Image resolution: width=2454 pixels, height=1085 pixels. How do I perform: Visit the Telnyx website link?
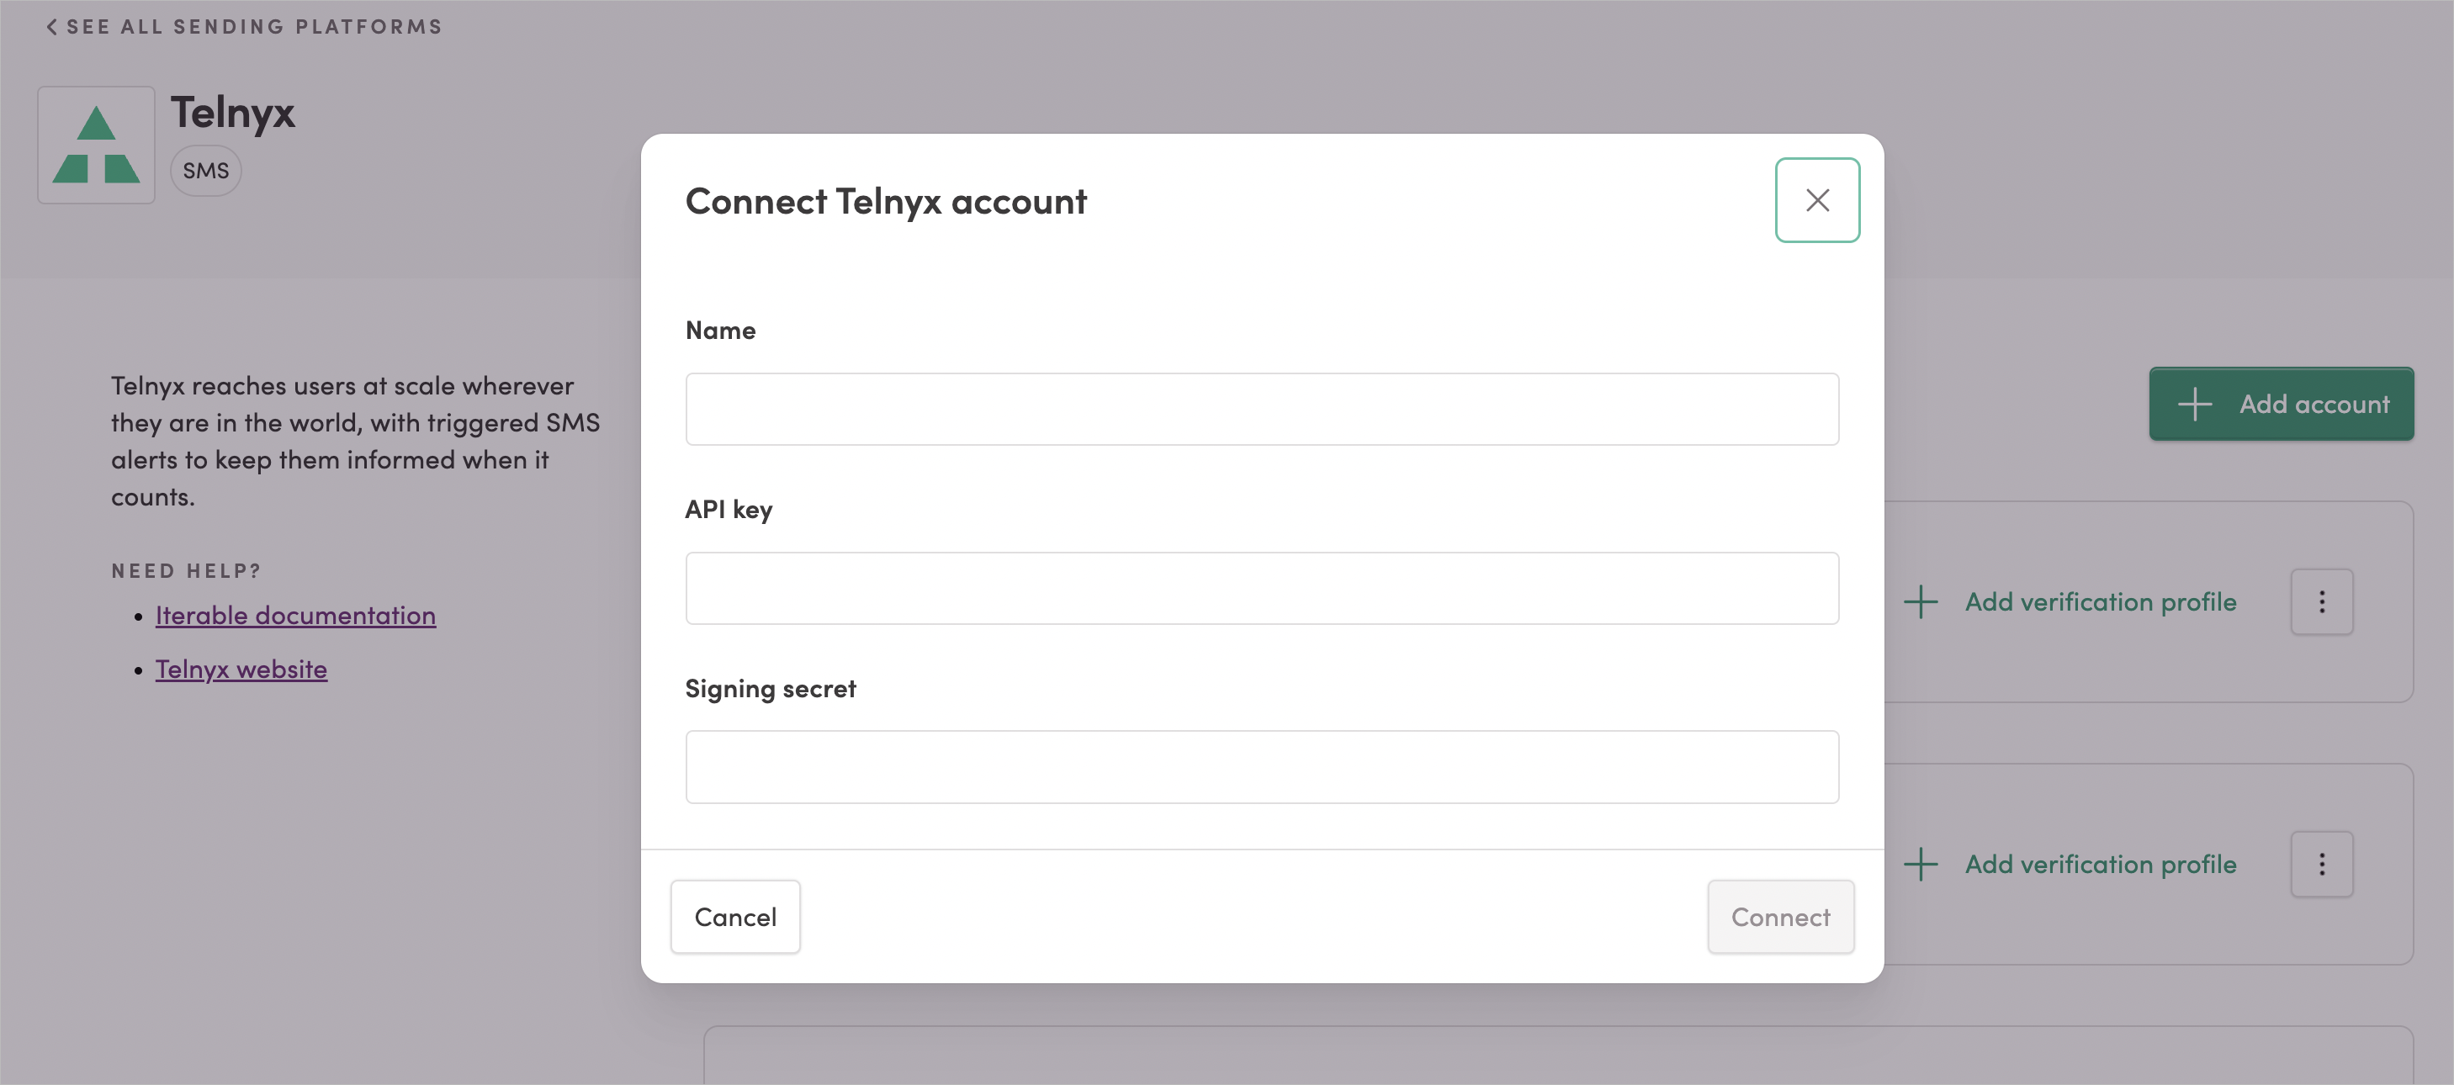click(241, 669)
